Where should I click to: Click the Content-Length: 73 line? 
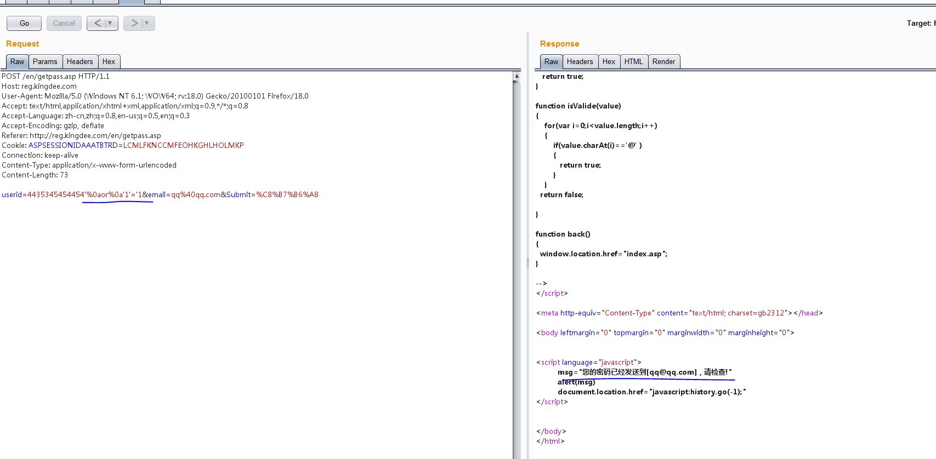35,175
